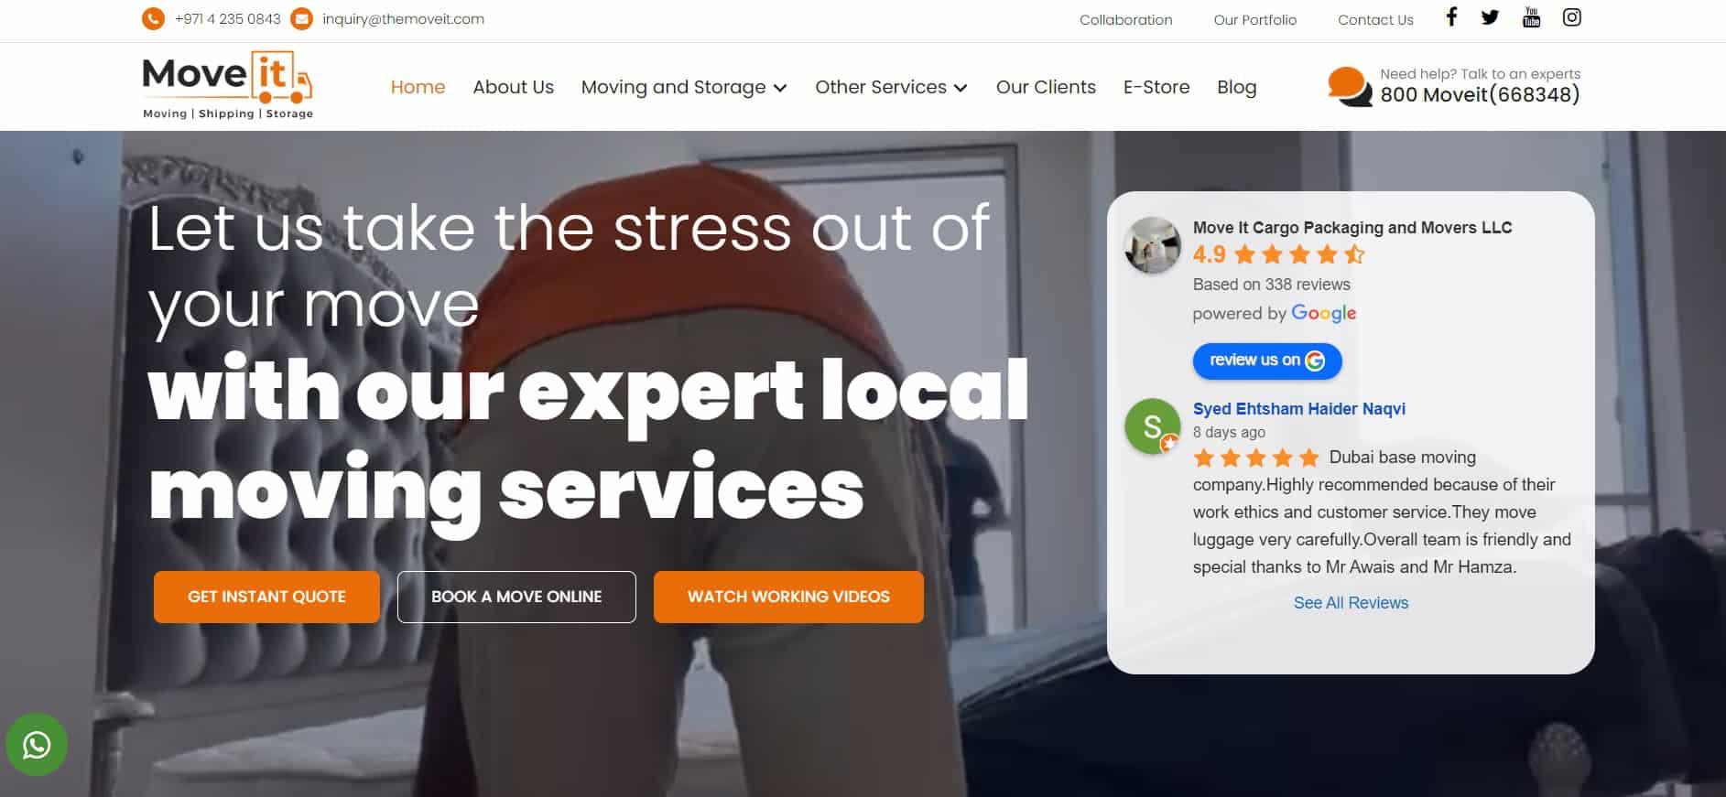Click reviewer Syed Ehtsham Haider Naqvi's name
This screenshot has width=1726, height=797.
tap(1298, 409)
